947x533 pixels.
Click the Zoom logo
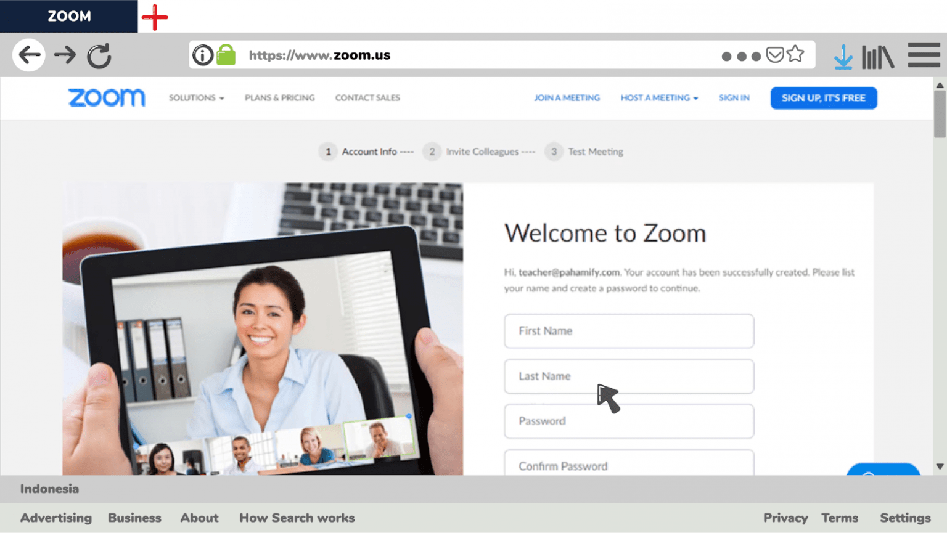[107, 97]
